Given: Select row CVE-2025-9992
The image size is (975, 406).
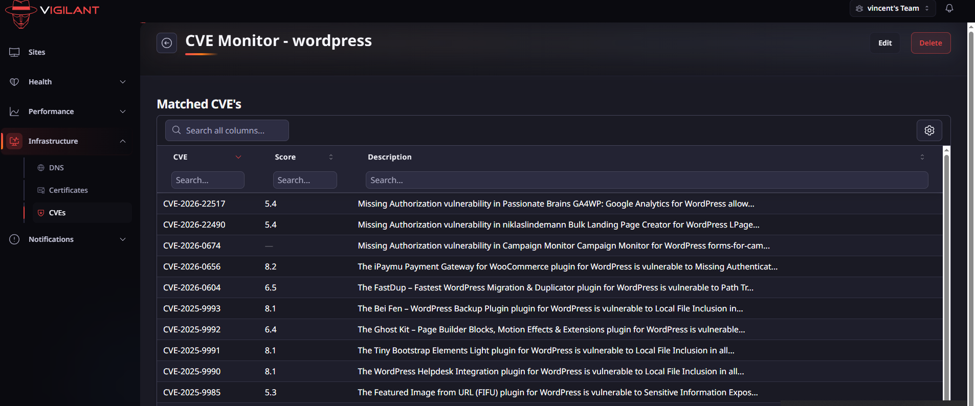Looking at the screenshot, I should (549, 329).
